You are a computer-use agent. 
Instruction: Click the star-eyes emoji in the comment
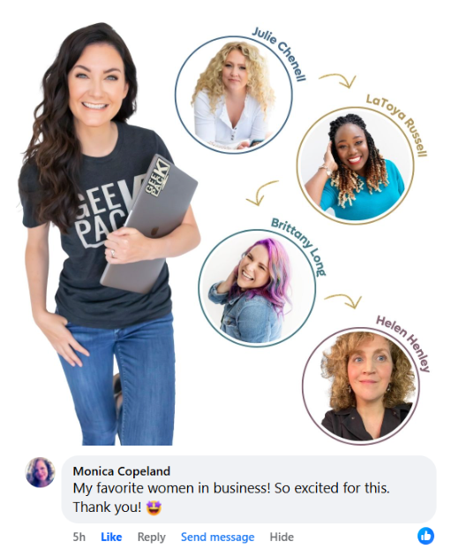pyautogui.click(x=154, y=507)
